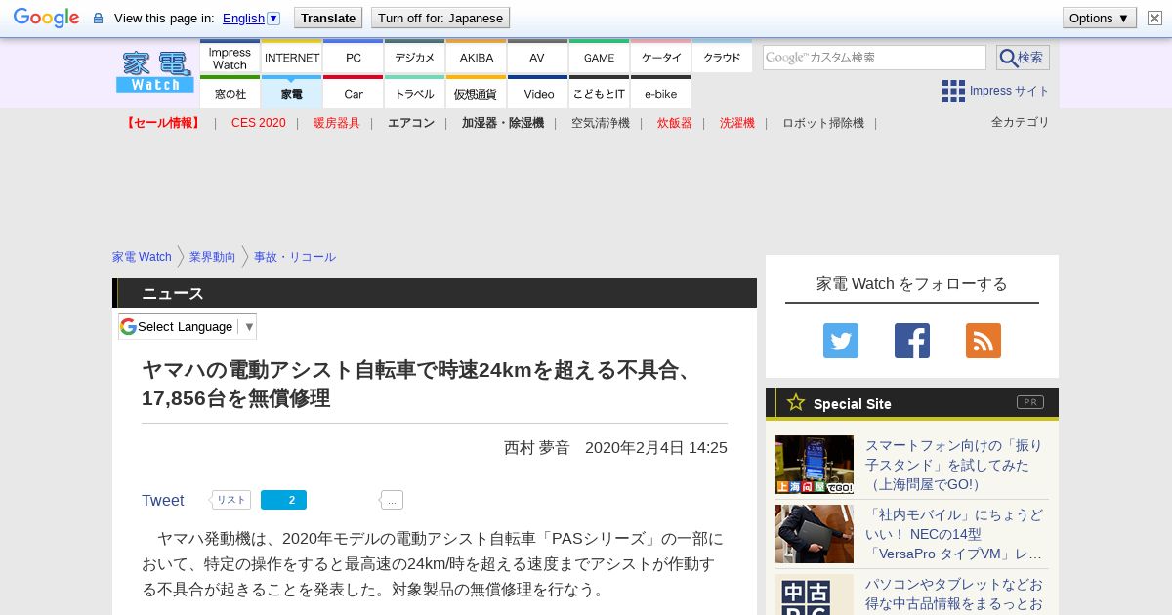The height and width of the screenshot is (615, 1172).
Task: Click the 検索 magnifier search button
Action: tap(1023, 58)
